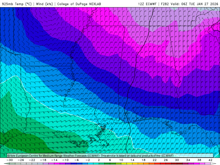
Task: Click the 34 color scale label
Action: tap(188, 160)
